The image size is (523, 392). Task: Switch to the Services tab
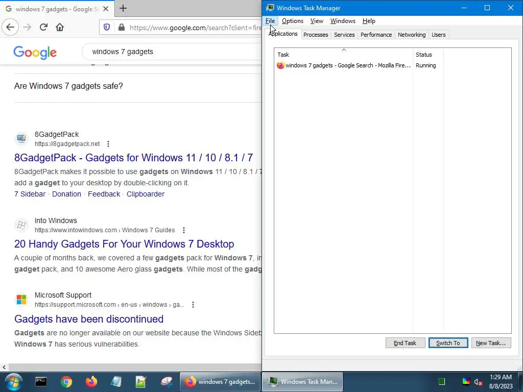coord(344,35)
